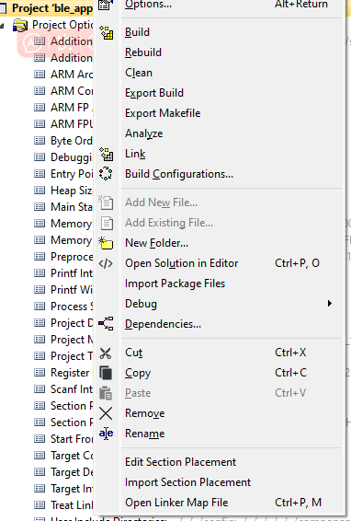
Task: Click the Copy icon in the menu
Action: tap(106, 373)
